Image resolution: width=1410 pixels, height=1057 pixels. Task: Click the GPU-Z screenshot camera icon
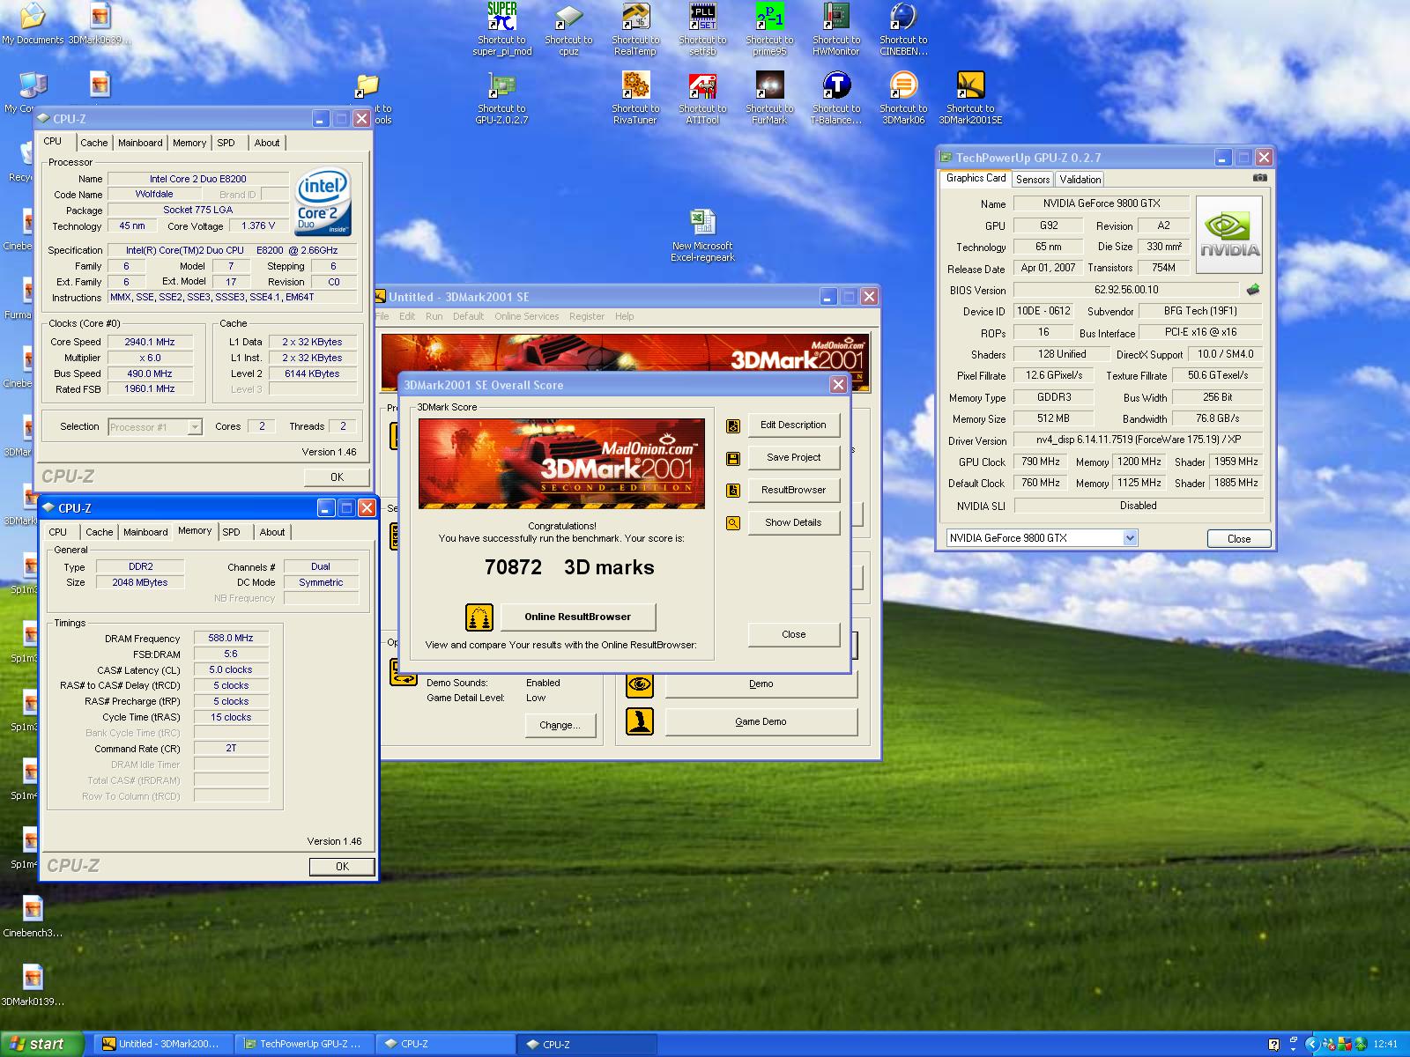1260,178
